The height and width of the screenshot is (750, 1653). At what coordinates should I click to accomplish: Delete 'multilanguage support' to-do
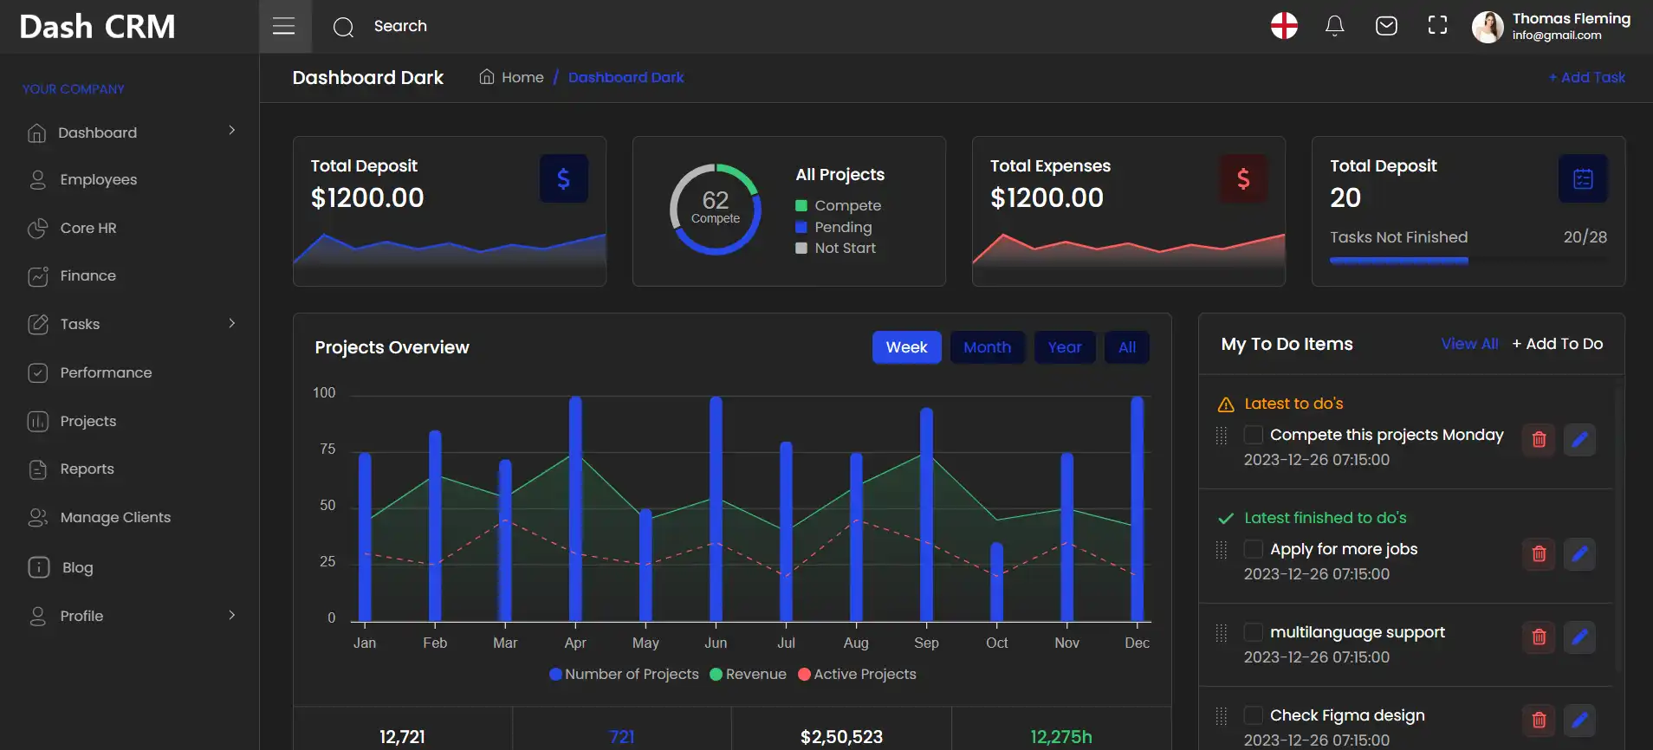pyautogui.click(x=1539, y=637)
